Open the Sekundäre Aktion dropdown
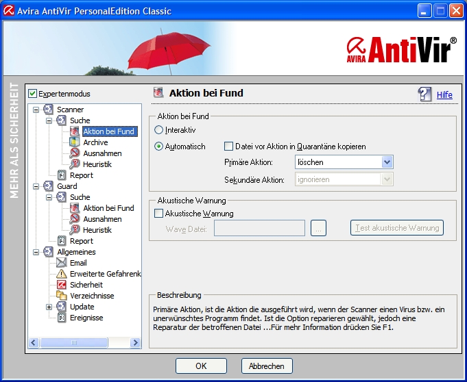 [x=387, y=179]
